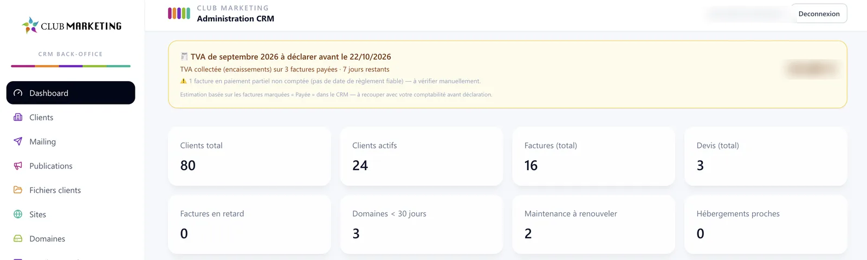Click the Deconnexion button

coord(819,14)
